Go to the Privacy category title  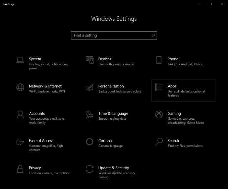35,168
